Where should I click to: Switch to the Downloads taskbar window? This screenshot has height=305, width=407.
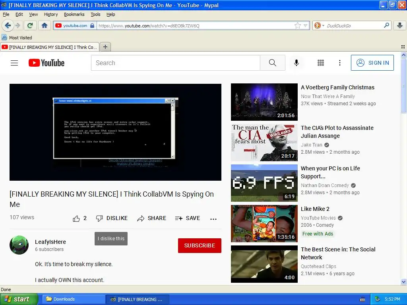(74, 299)
